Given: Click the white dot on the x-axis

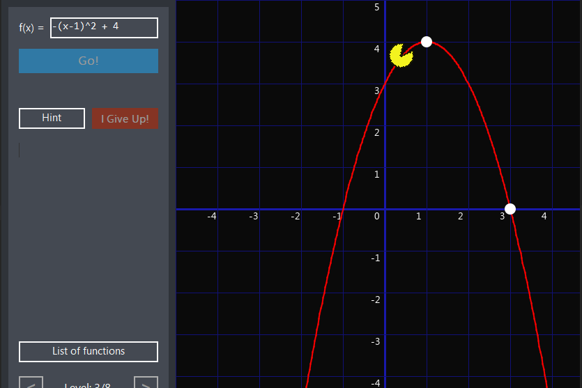Looking at the screenshot, I should [510, 209].
